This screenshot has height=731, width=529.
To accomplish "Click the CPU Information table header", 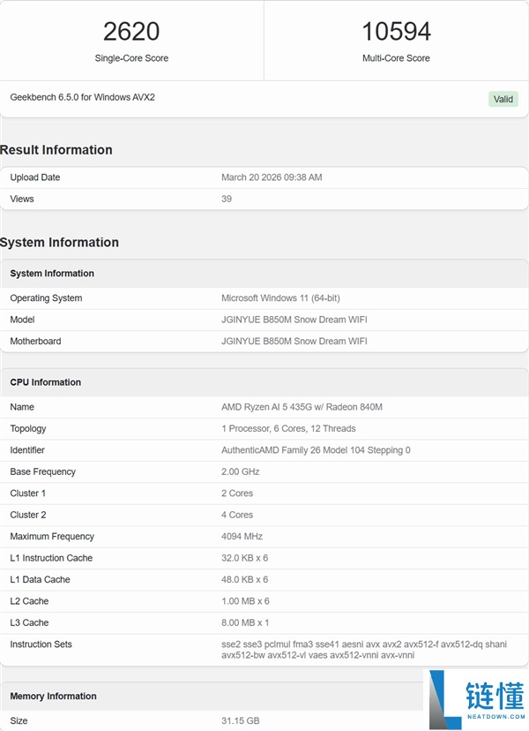I will coord(46,381).
